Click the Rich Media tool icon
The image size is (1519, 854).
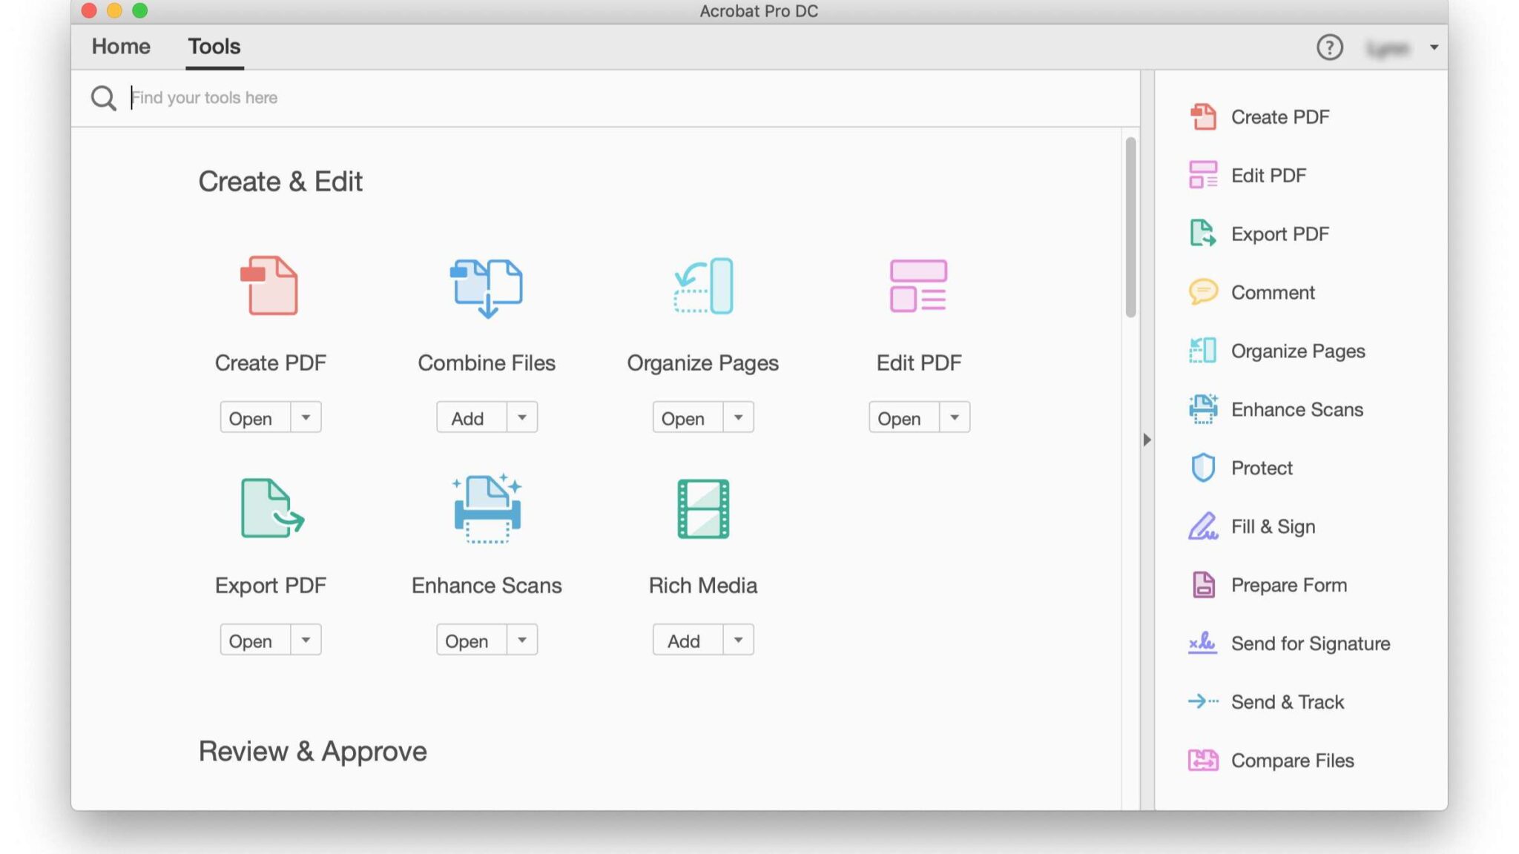click(x=702, y=509)
